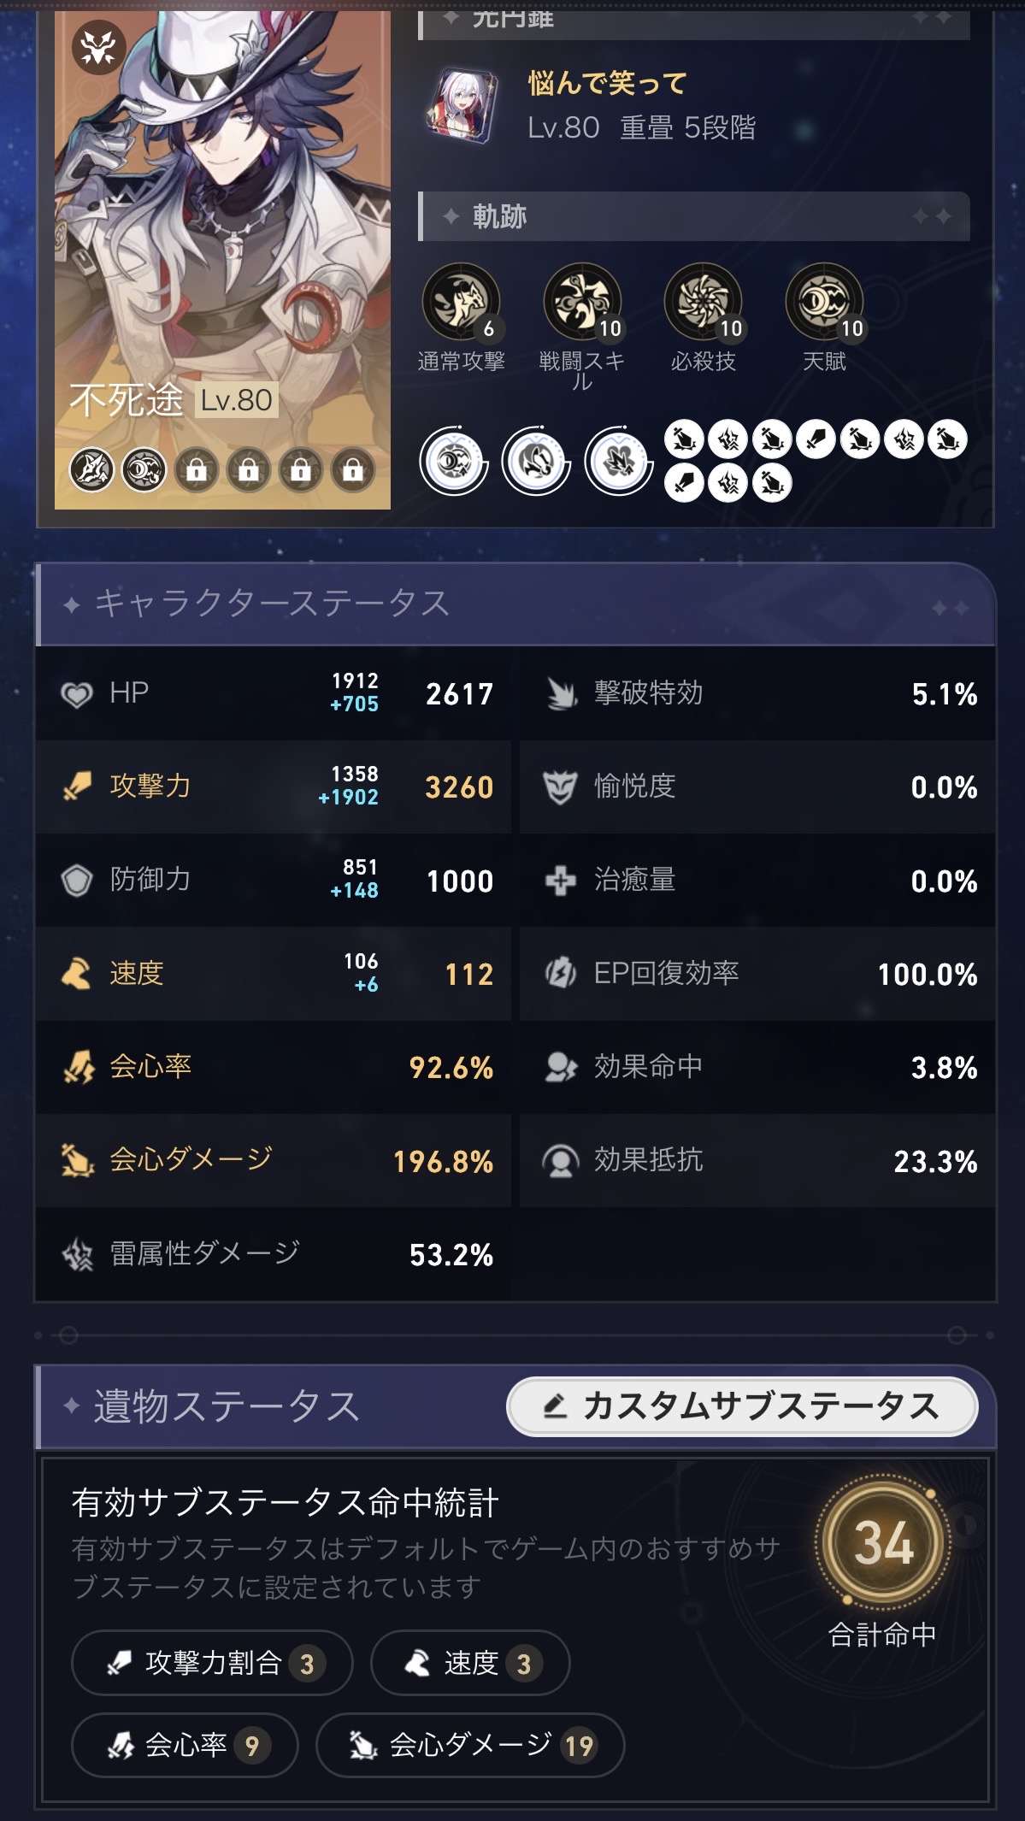
Task: Tap the 天賦 trace icon
Action: click(x=824, y=302)
